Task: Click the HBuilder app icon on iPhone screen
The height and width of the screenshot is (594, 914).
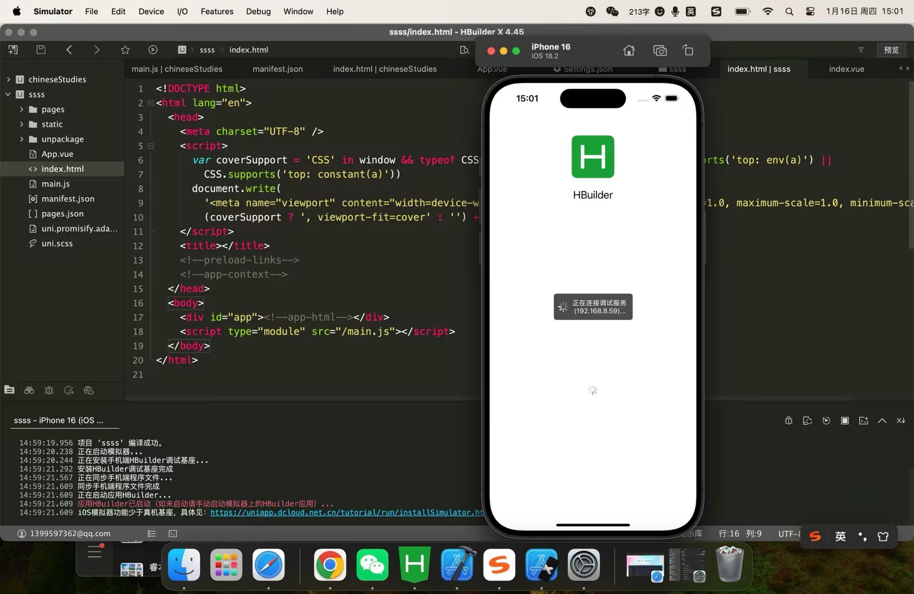Action: tap(593, 157)
